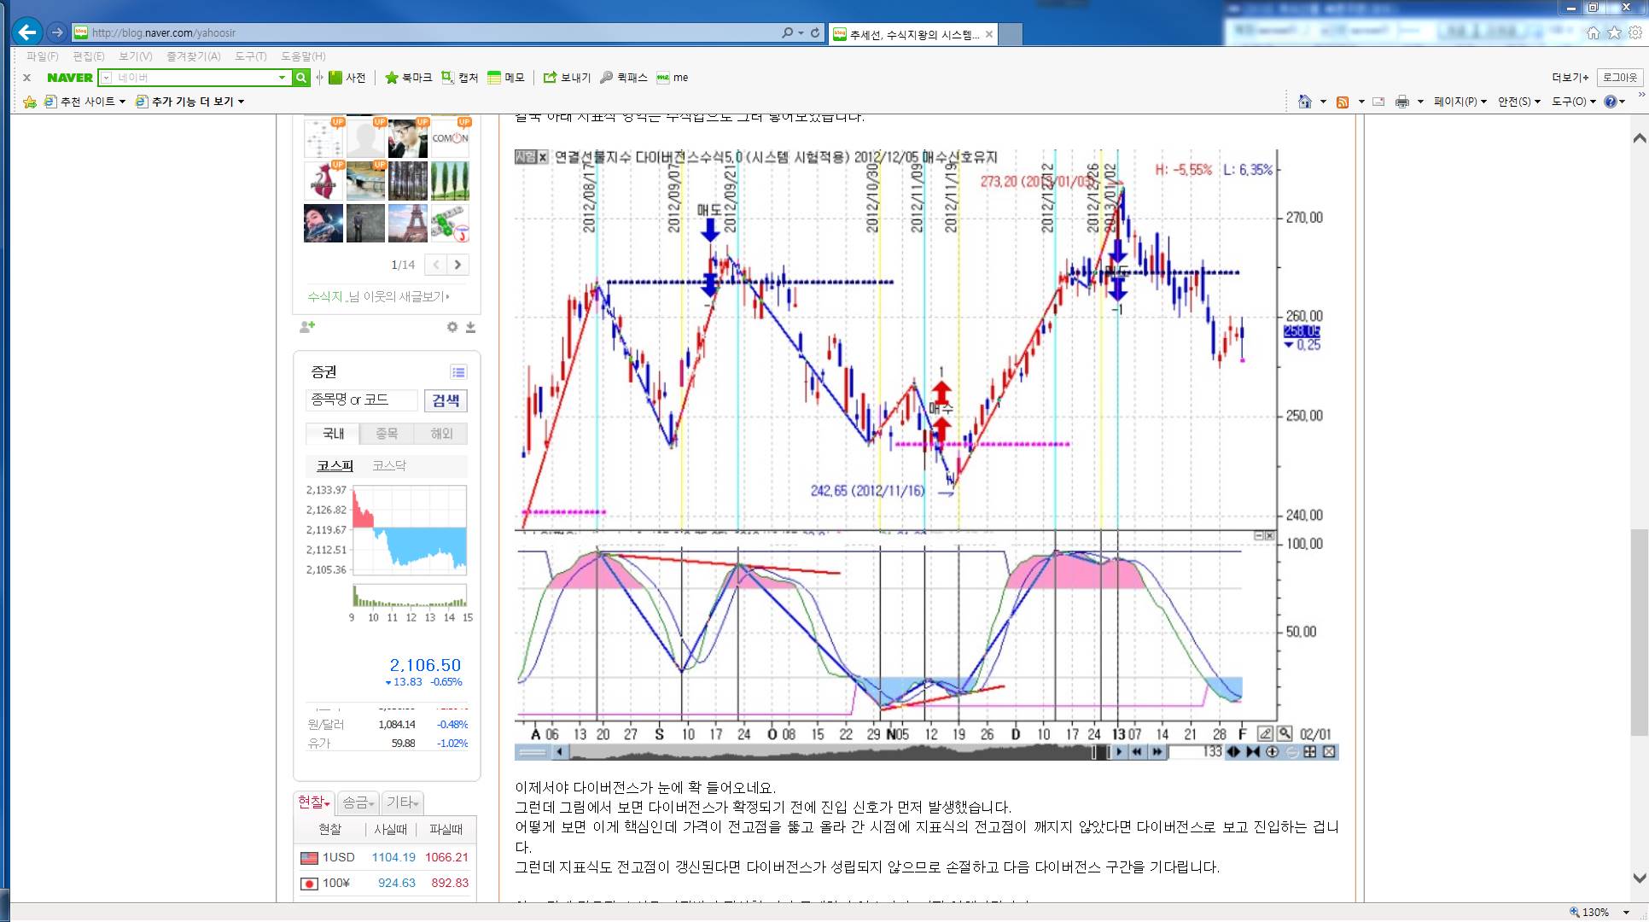Select the 종목 tab in securities widget

pyautogui.click(x=387, y=434)
